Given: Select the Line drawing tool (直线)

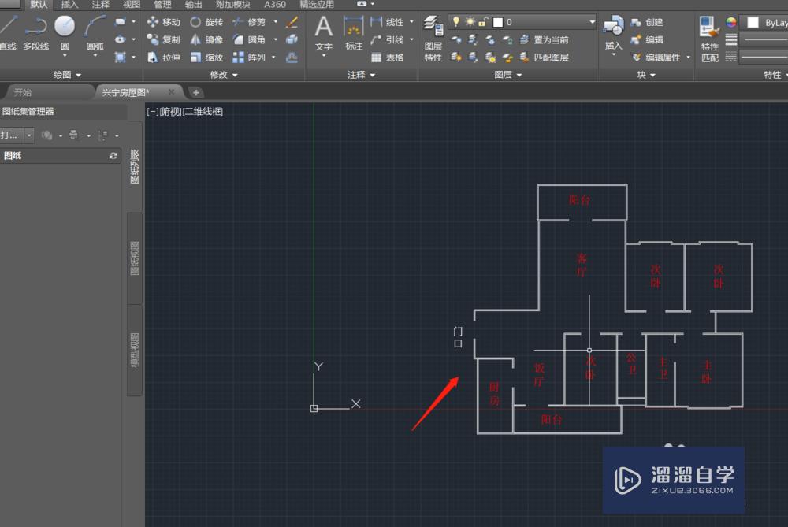Looking at the screenshot, I should 8,32.
